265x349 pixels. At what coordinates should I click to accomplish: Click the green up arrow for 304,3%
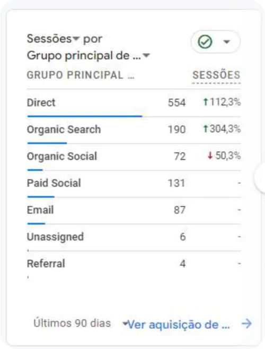[206, 129]
